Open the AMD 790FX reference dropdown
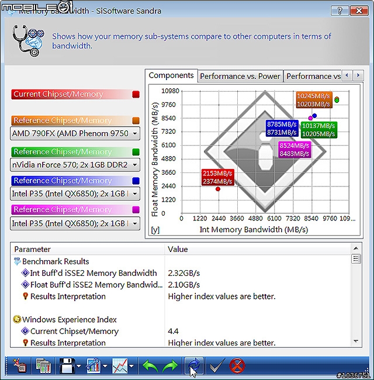The width and height of the screenshot is (374, 380). [x=75, y=133]
